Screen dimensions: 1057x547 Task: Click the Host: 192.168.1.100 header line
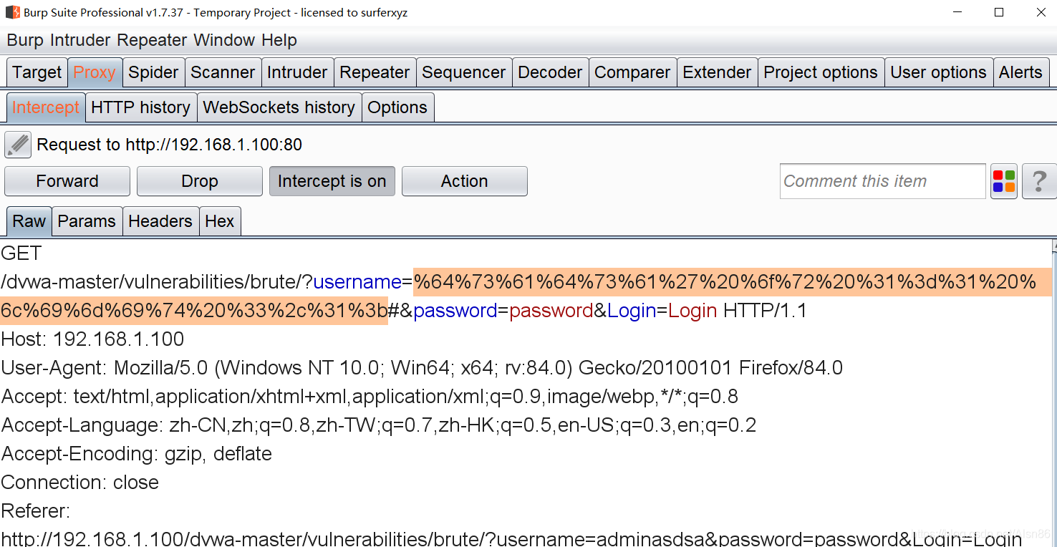[92, 339]
